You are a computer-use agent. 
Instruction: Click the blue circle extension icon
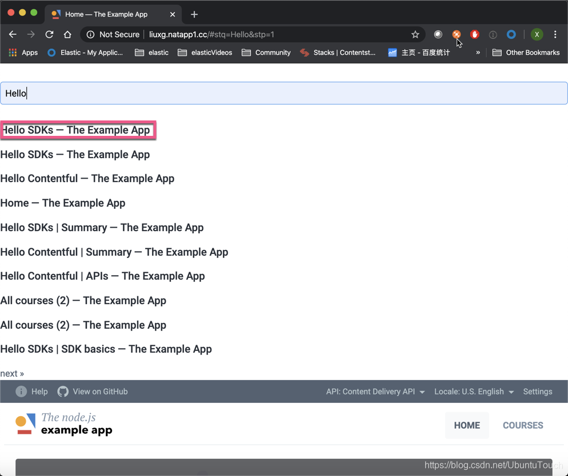[x=511, y=34]
